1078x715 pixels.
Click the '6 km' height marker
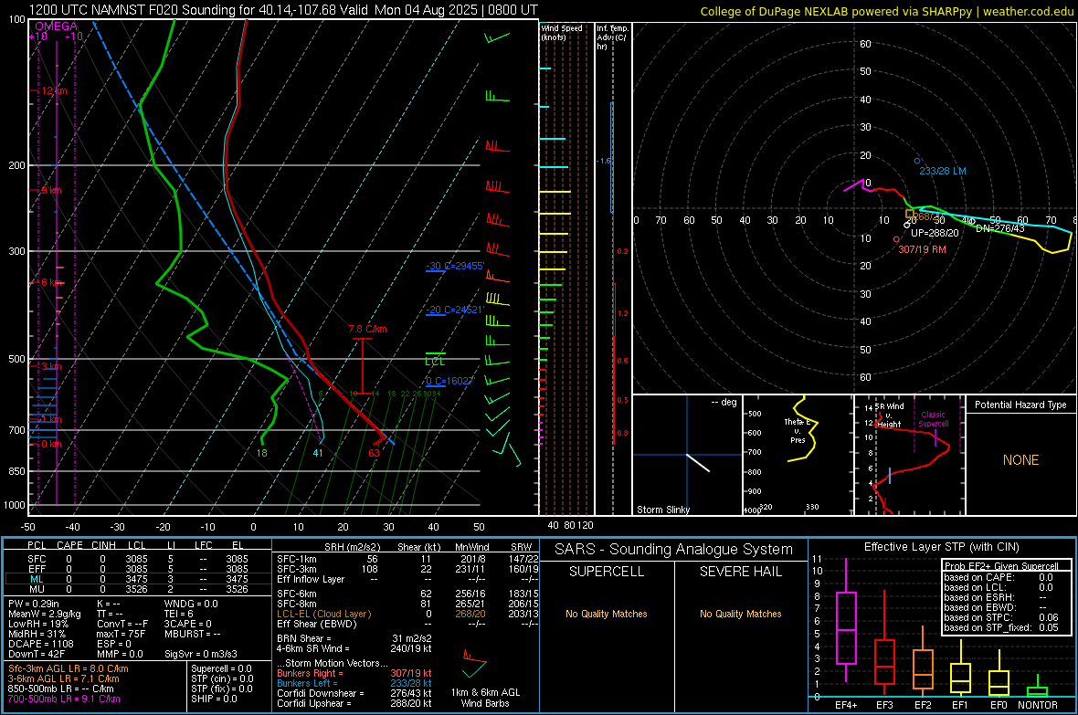[53, 282]
